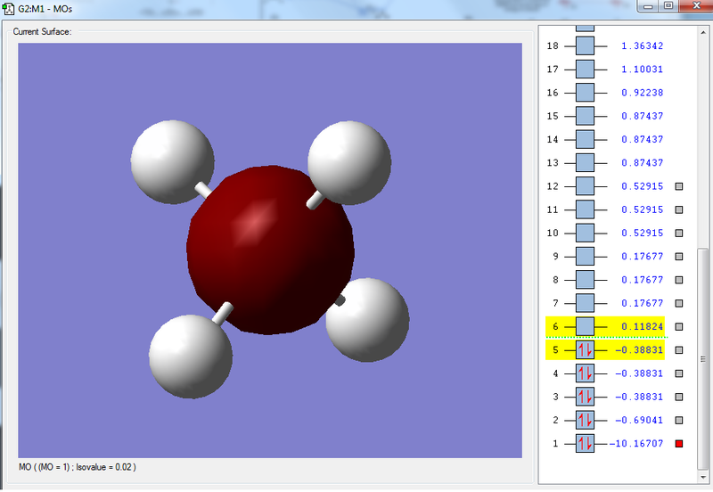Toggle the gray surface marker beside orbital 12
713x492 pixels.
point(679,186)
